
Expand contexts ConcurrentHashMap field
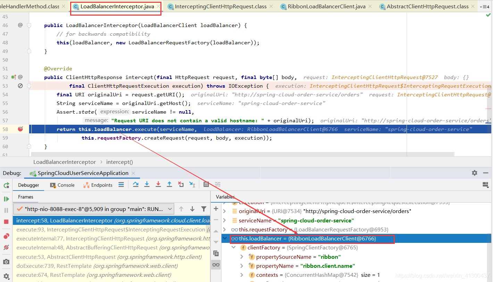pos(242,275)
